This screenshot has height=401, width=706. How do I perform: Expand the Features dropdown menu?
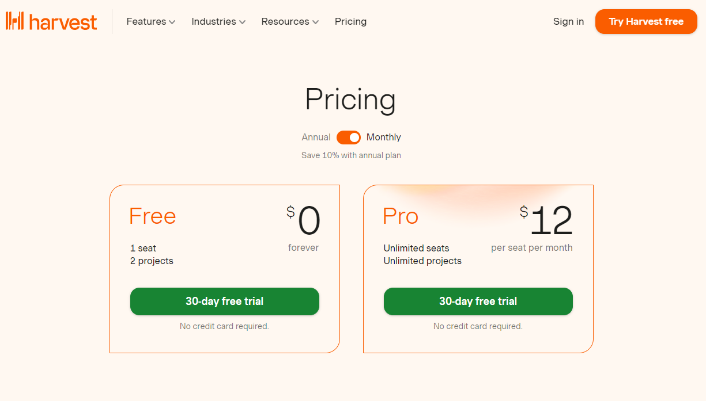151,22
